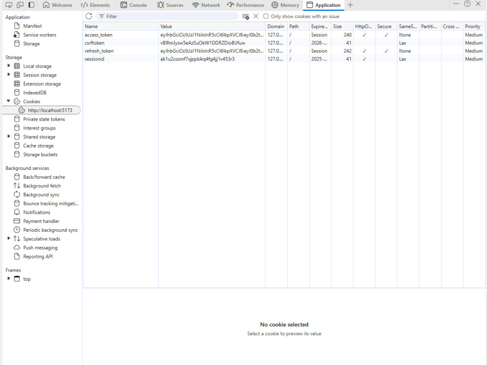Open Push messaging service
Screen dimensions: 487x365
(40, 248)
